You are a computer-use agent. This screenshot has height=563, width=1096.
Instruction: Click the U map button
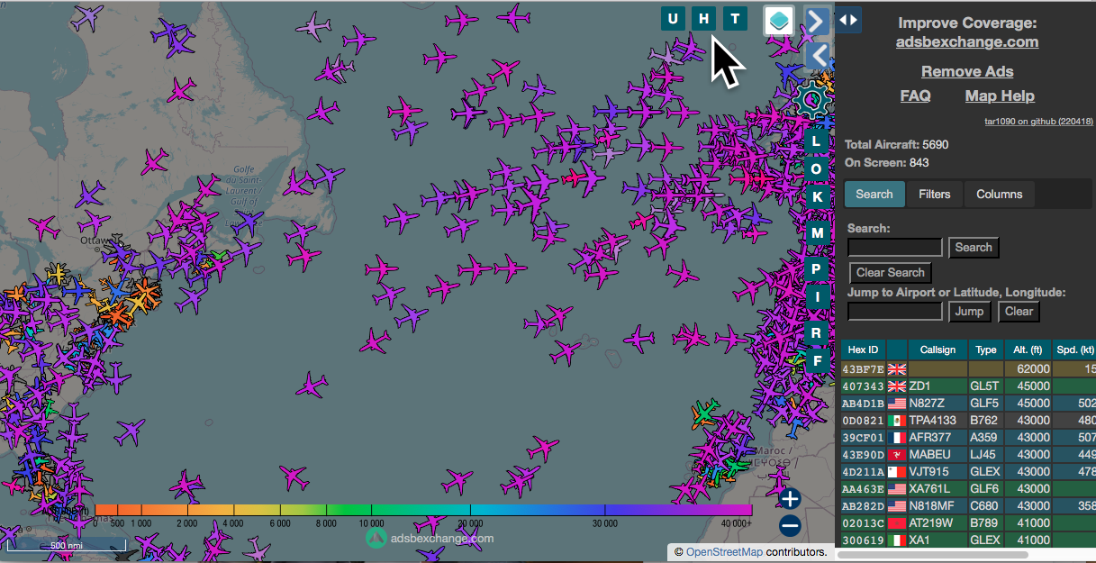click(x=674, y=19)
